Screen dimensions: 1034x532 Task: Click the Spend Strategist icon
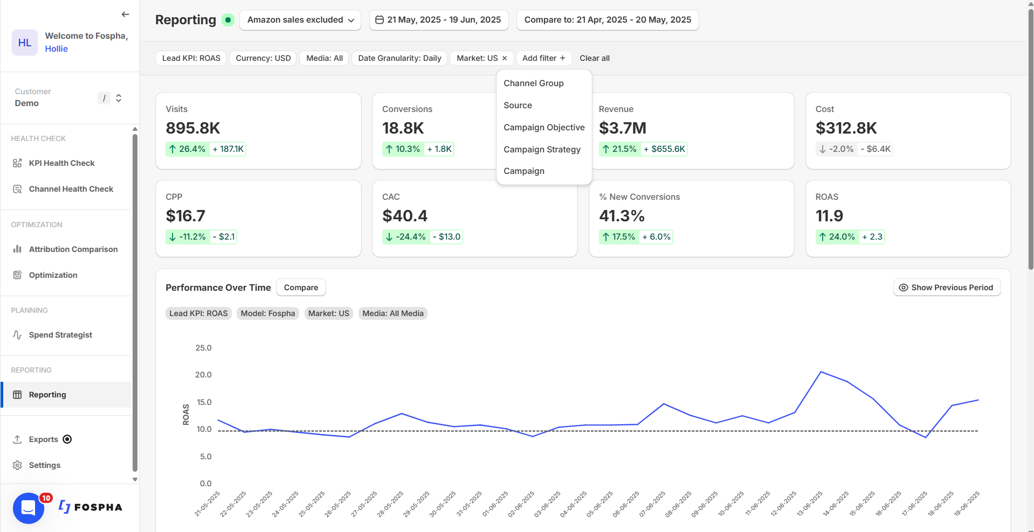pyautogui.click(x=17, y=335)
